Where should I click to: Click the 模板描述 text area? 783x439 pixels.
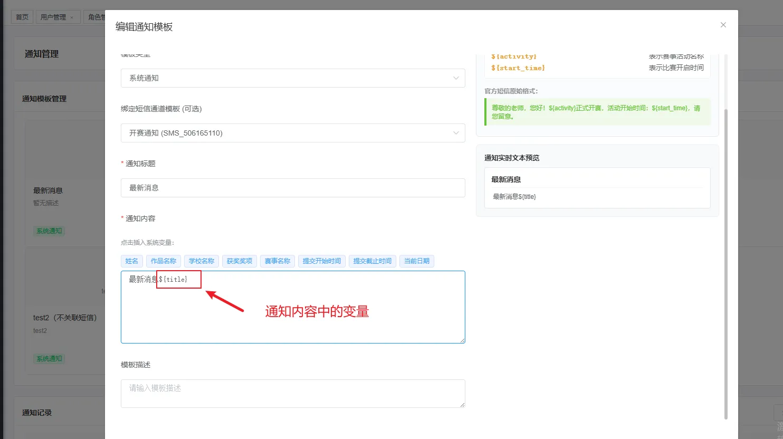(x=293, y=394)
